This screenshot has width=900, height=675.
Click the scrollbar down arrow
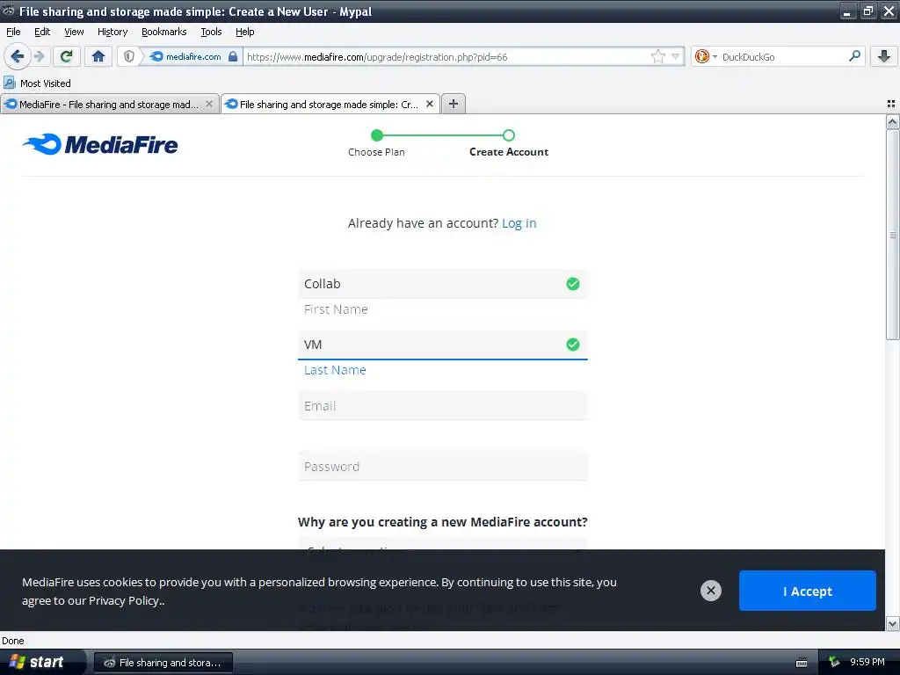click(x=892, y=623)
